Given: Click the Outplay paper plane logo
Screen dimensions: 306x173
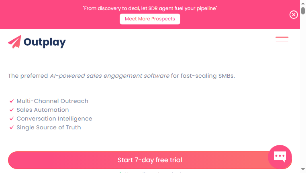Looking at the screenshot, I should point(14,42).
